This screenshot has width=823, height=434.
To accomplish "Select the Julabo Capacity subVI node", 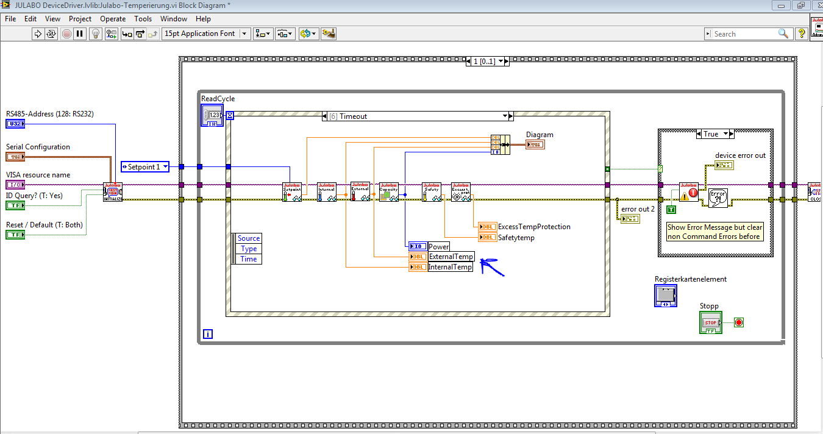I will click(x=388, y=191).
